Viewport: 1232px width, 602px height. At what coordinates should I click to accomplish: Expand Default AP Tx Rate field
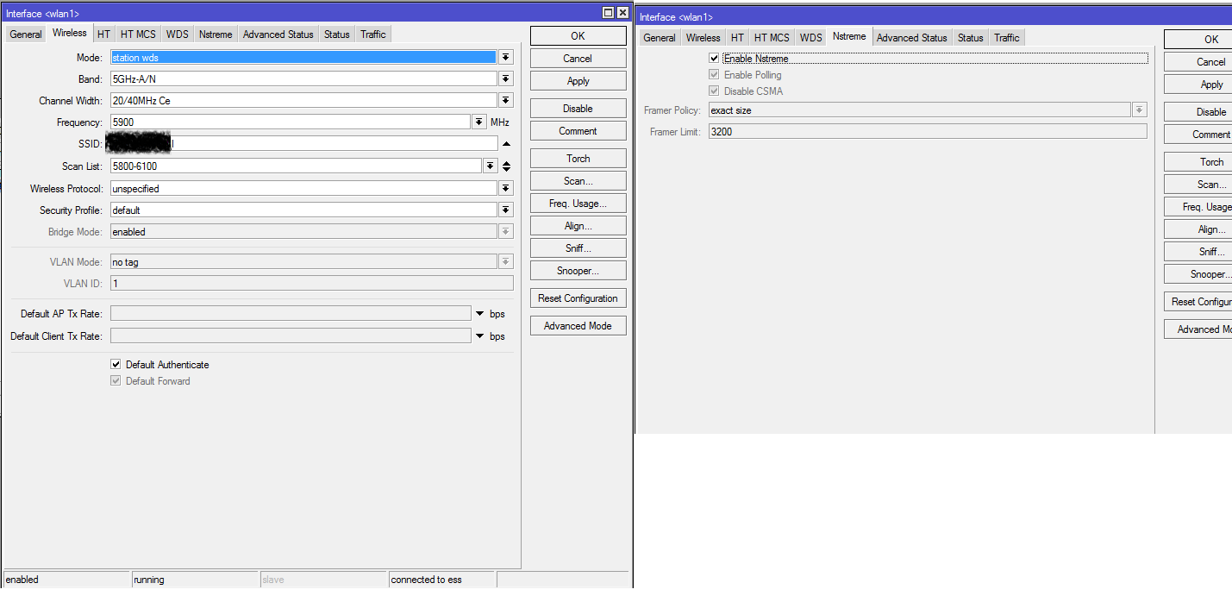479,314
